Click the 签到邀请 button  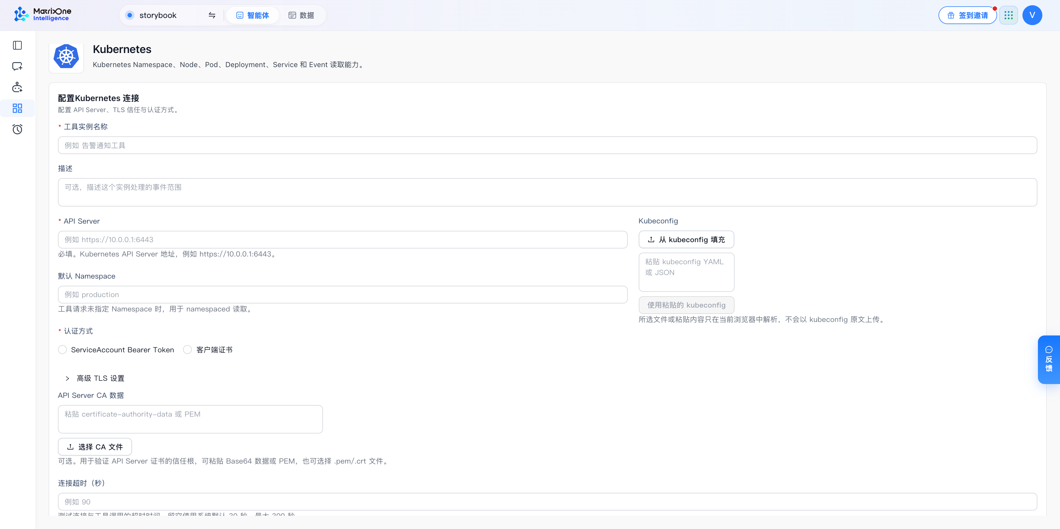coord(968,15)
